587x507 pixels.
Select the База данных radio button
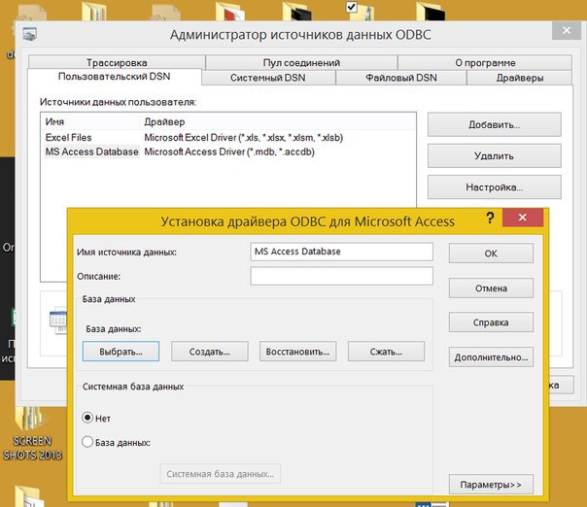point(87,442)
